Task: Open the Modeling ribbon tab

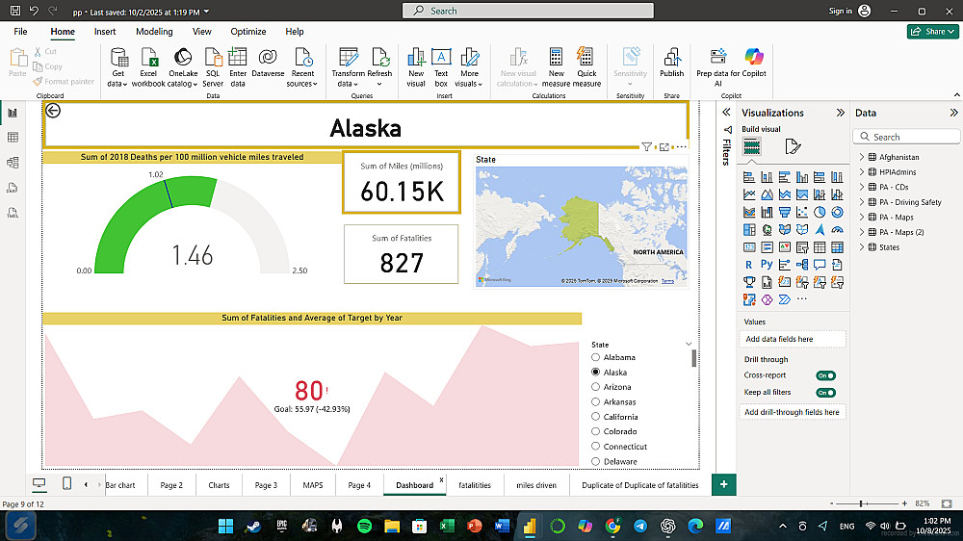Action: [154, 32]
